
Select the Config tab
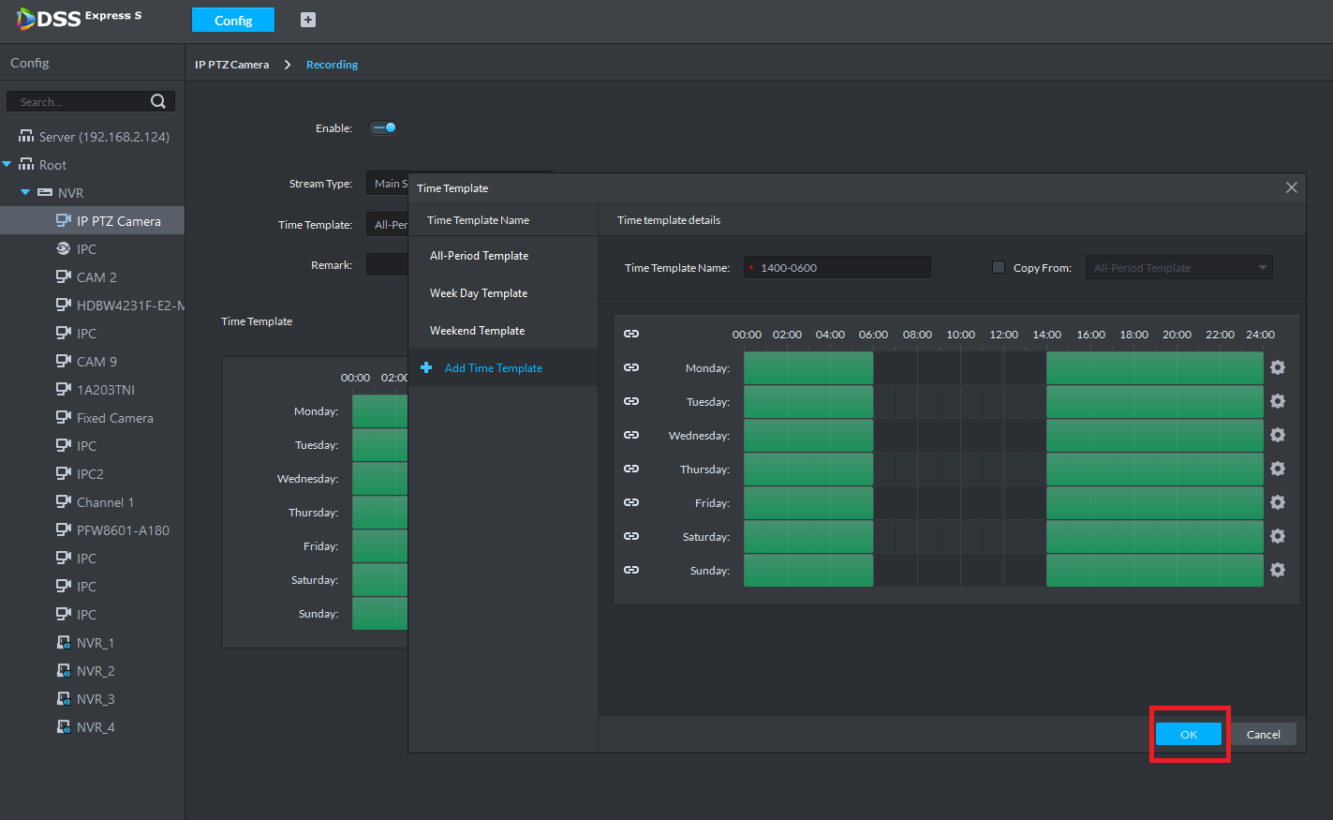click(233, 21)
